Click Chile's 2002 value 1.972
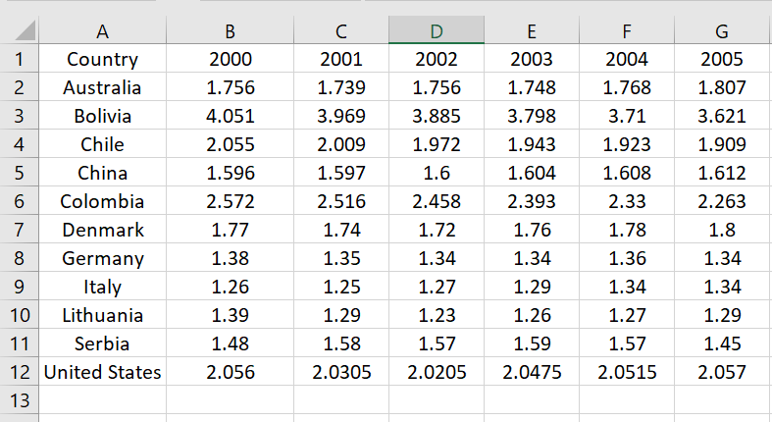The image size is (772, 422). 437,145
